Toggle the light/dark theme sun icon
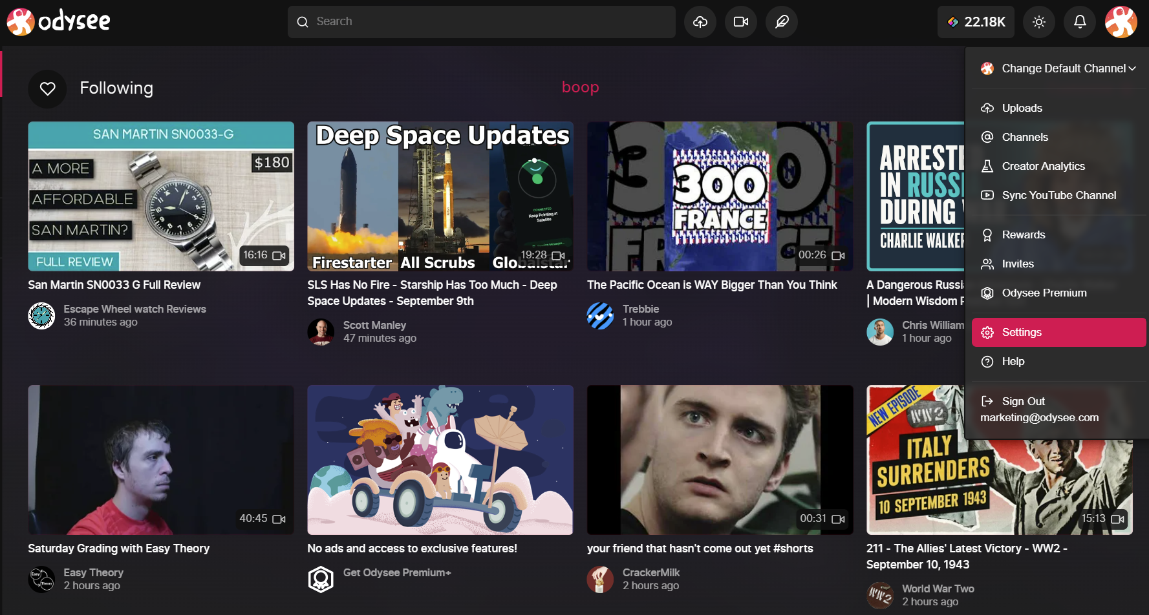This screenshot has height=615, width=1149. click(1039, 22)
